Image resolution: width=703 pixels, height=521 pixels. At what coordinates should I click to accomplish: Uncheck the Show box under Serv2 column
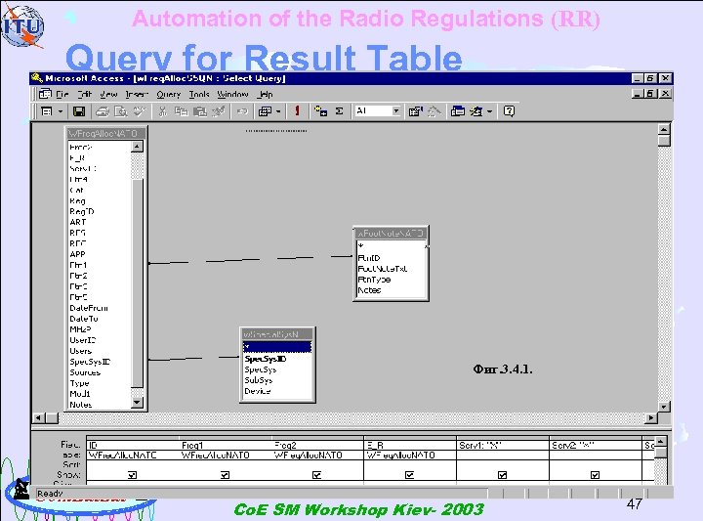[x=595, y=475]
